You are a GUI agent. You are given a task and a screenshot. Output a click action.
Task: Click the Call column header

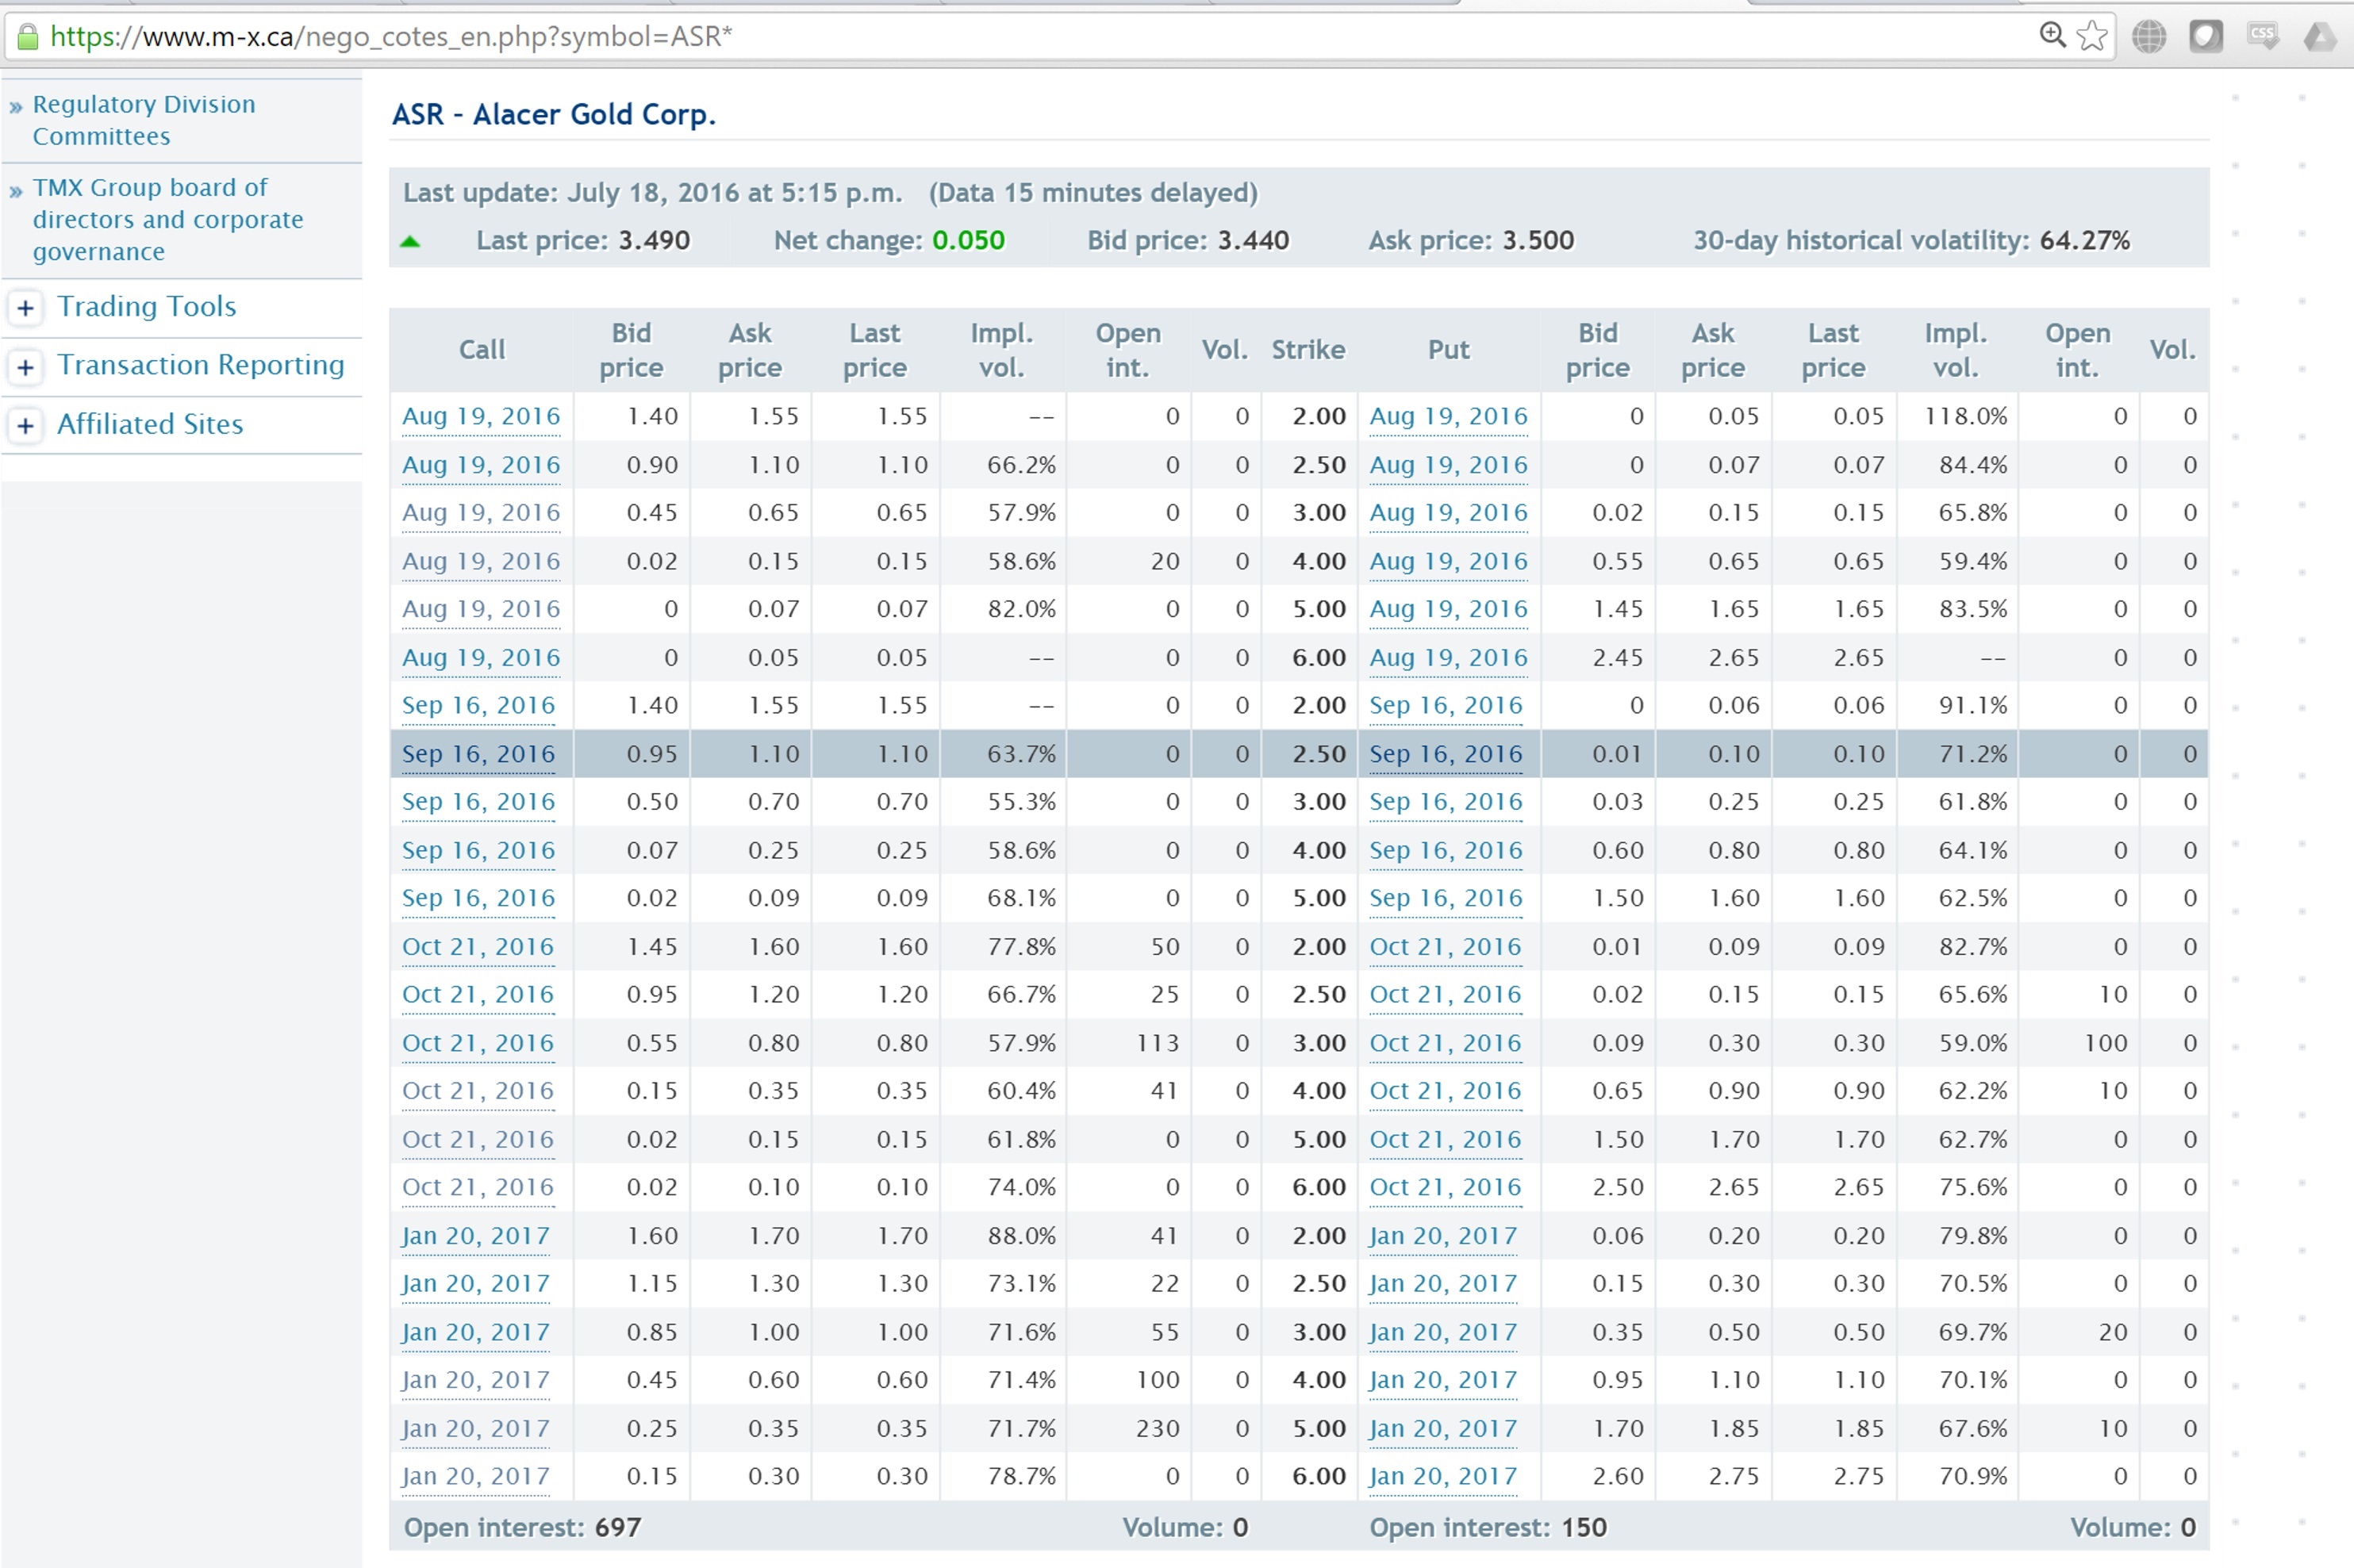(482, 350)
